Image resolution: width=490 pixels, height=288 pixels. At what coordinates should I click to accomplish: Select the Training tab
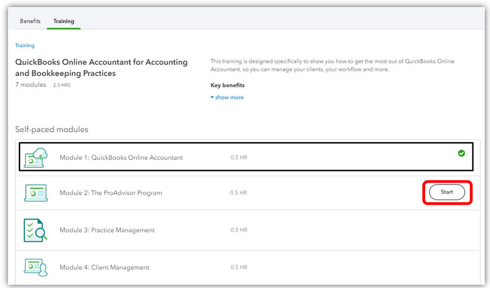pyautogui.click(x=64, y=21)
